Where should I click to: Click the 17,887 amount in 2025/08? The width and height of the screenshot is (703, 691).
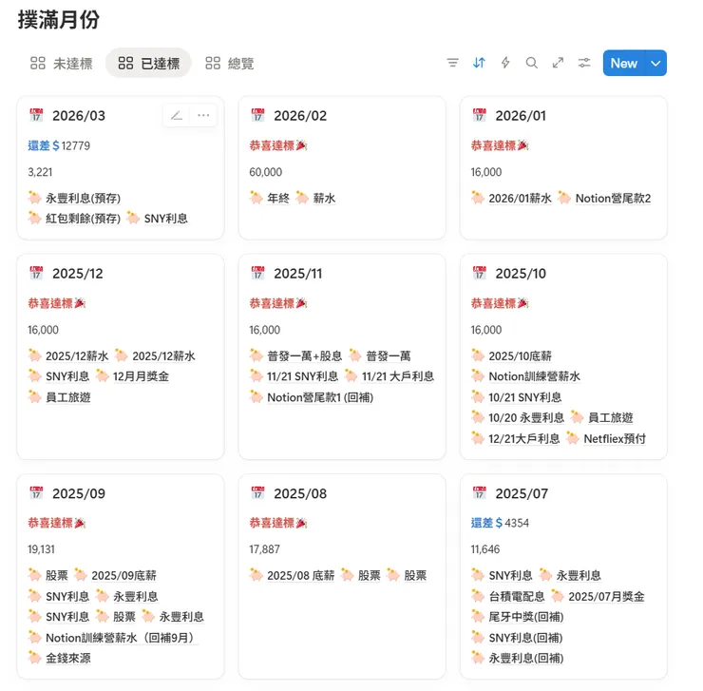tap(264, 549)
